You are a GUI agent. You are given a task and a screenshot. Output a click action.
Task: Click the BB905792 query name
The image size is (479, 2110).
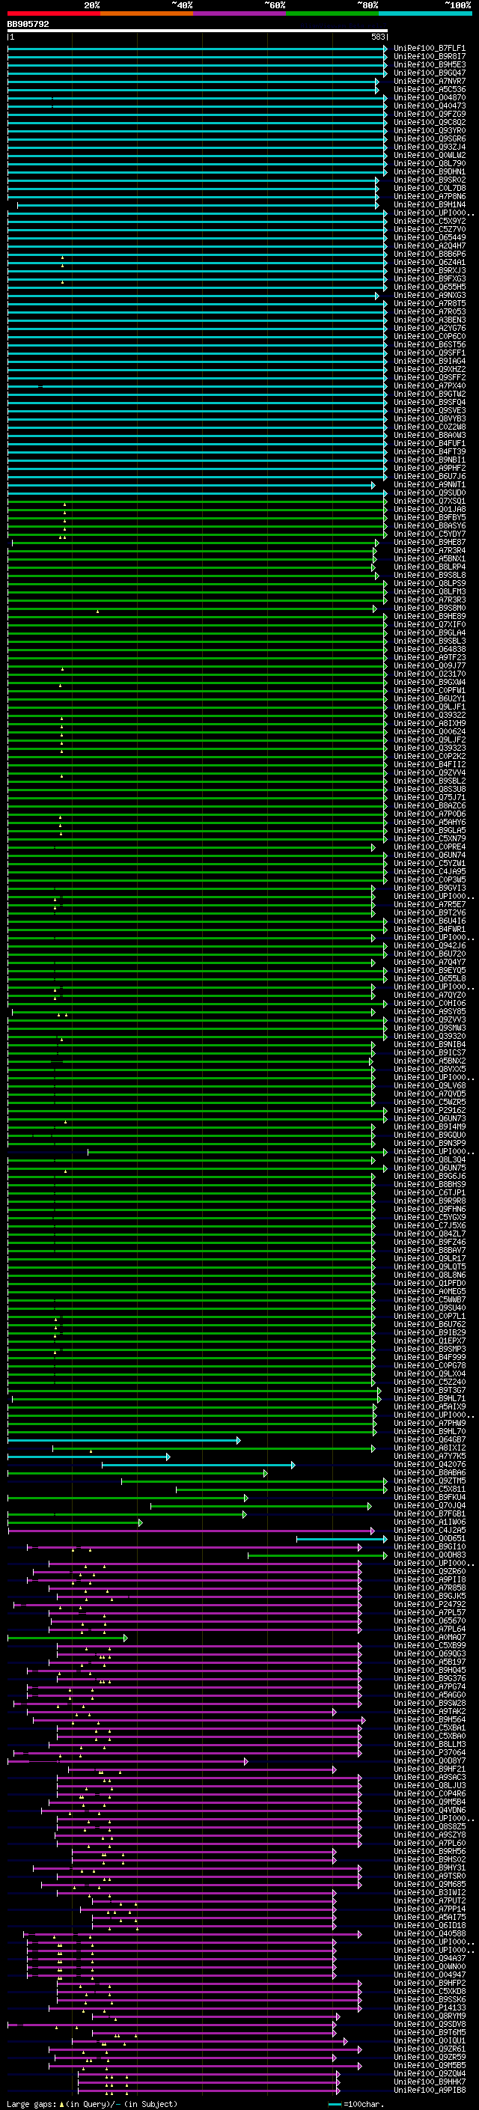coord(28,25)
